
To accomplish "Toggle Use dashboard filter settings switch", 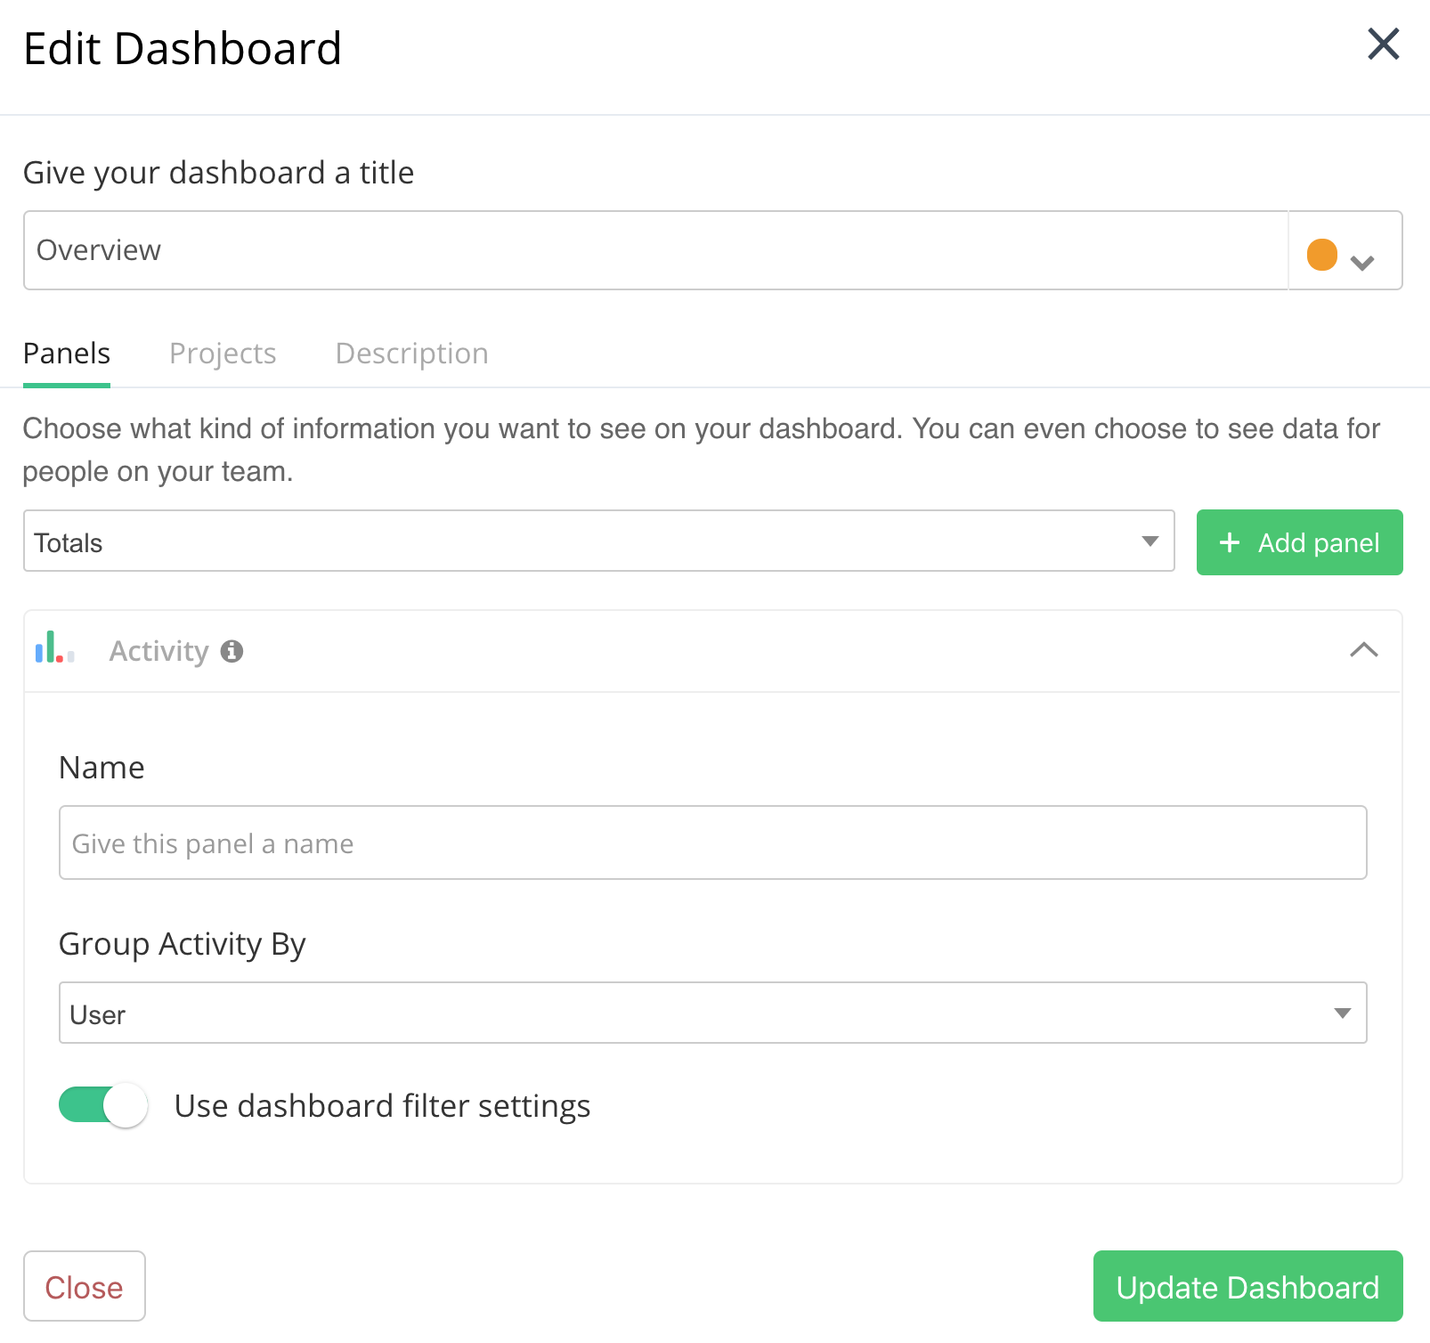I will [103, 1105].
